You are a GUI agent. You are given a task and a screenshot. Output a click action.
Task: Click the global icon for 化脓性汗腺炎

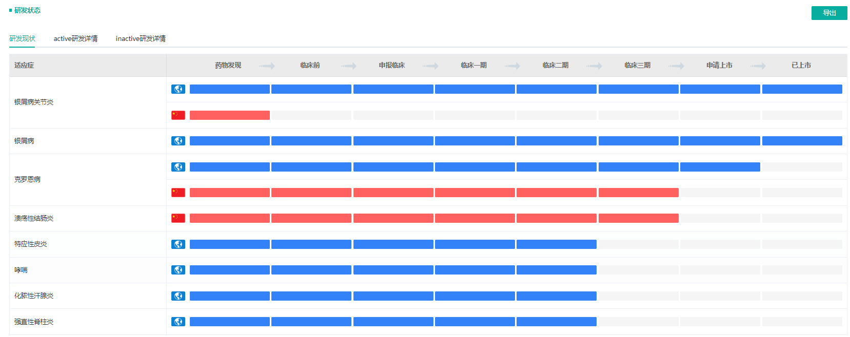(178, 296)
